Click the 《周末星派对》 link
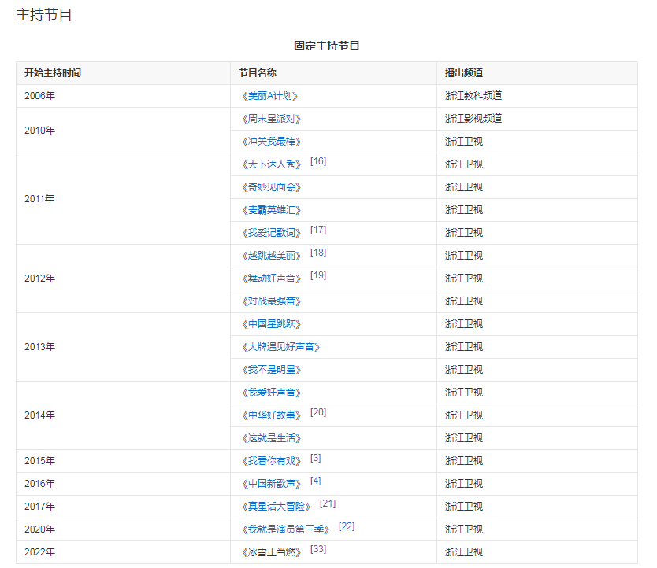 (270, 119)
